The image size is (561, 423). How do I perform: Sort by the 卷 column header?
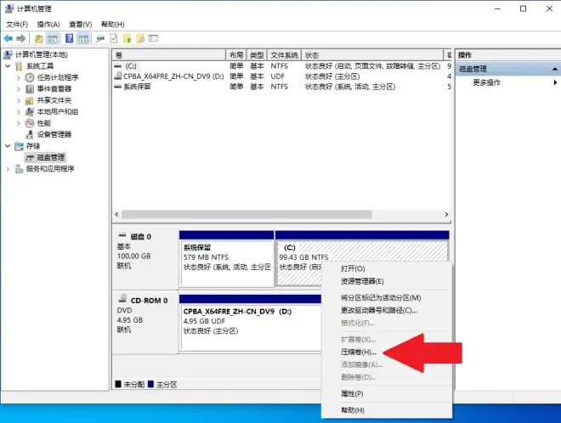(169, 55)
